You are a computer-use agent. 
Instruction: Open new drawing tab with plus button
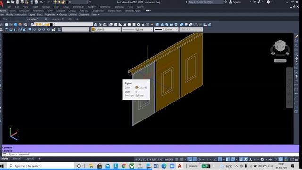[77, 19]
